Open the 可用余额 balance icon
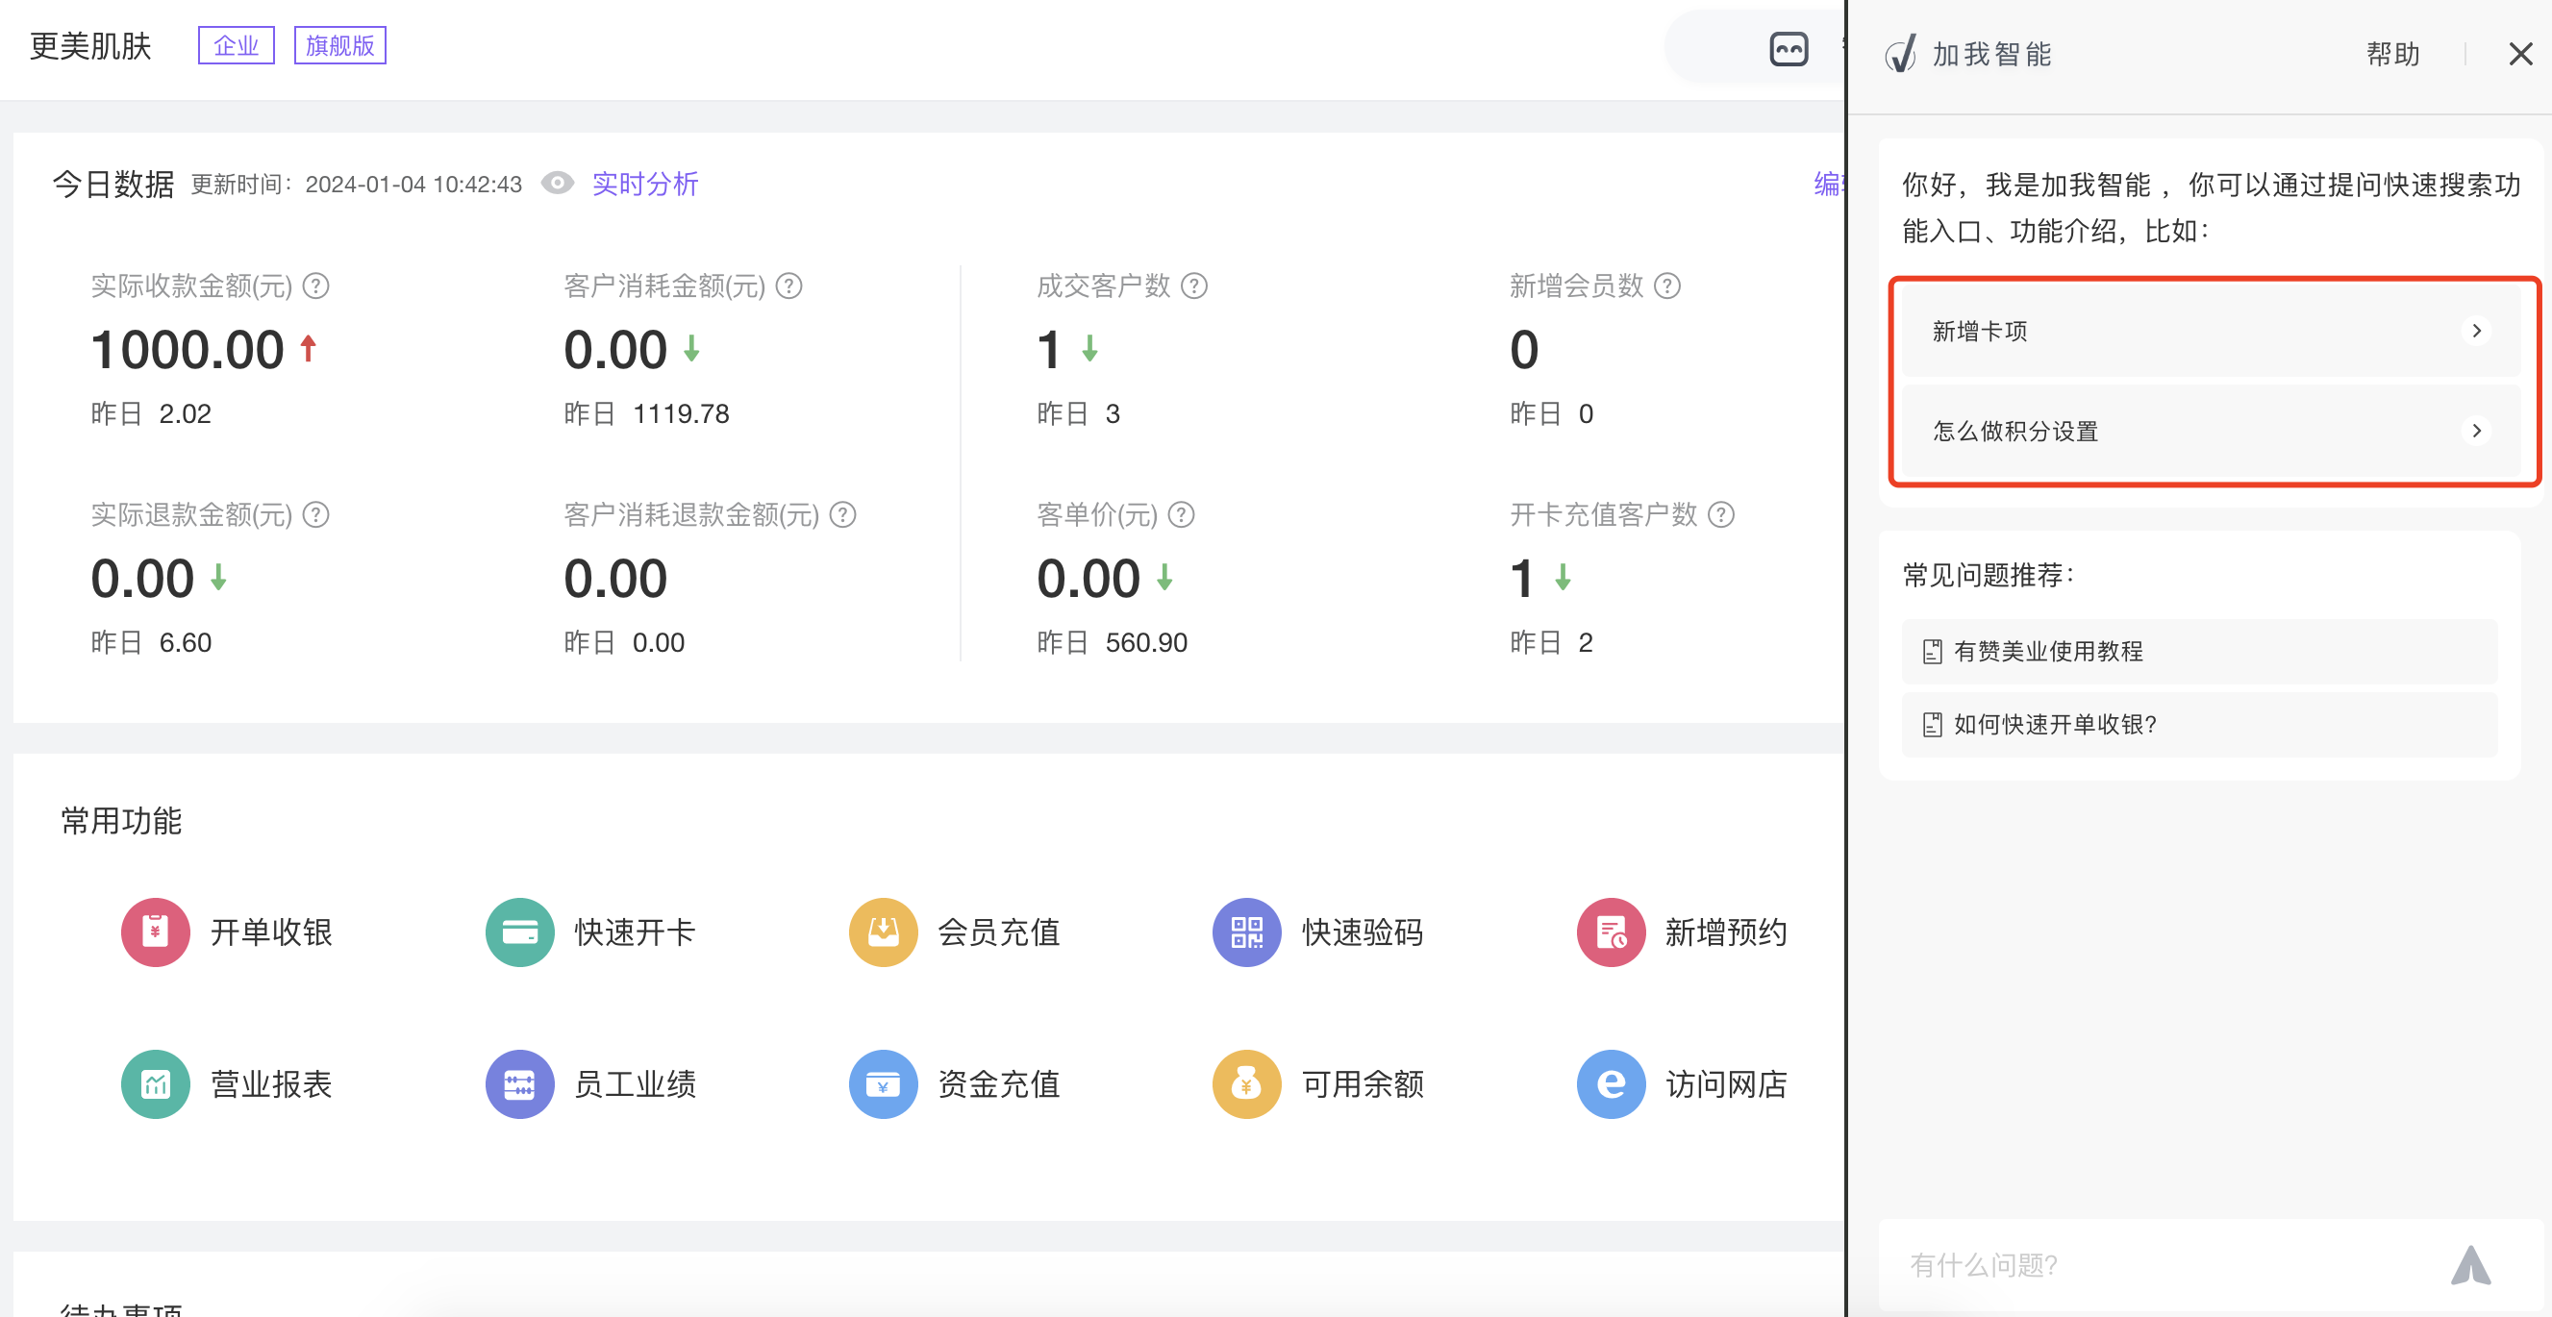 [x=1246, y=1084]
